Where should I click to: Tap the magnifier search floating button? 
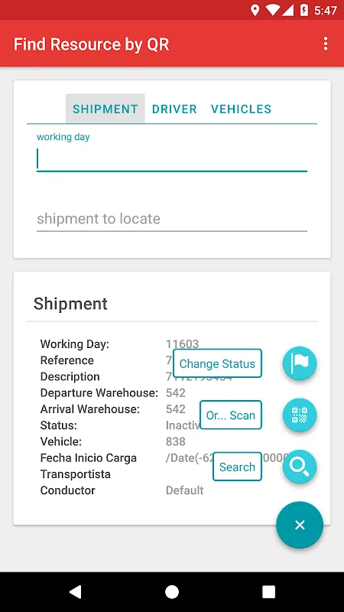(300, 467)
